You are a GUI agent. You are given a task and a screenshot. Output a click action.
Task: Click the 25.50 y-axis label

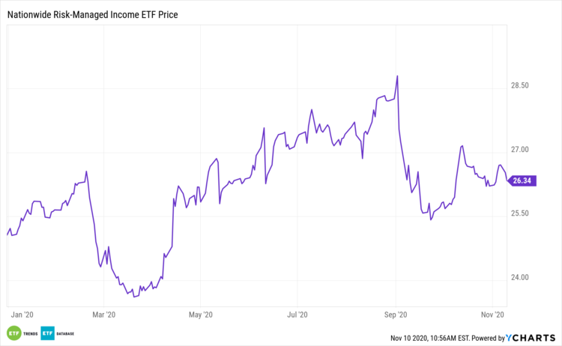(x=520, y=213)
